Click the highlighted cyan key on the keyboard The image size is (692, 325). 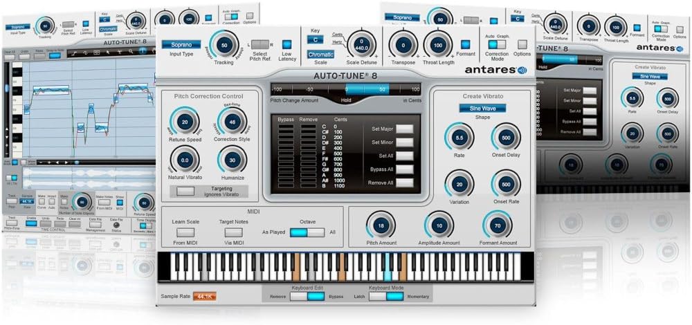click(x=387, y=267)
